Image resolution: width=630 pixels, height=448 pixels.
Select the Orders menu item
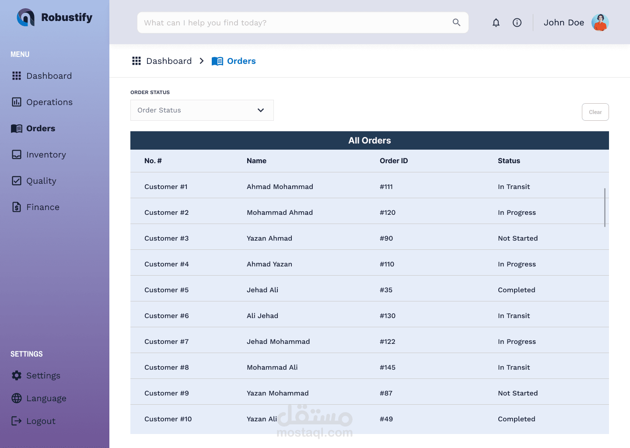[41, 128]
